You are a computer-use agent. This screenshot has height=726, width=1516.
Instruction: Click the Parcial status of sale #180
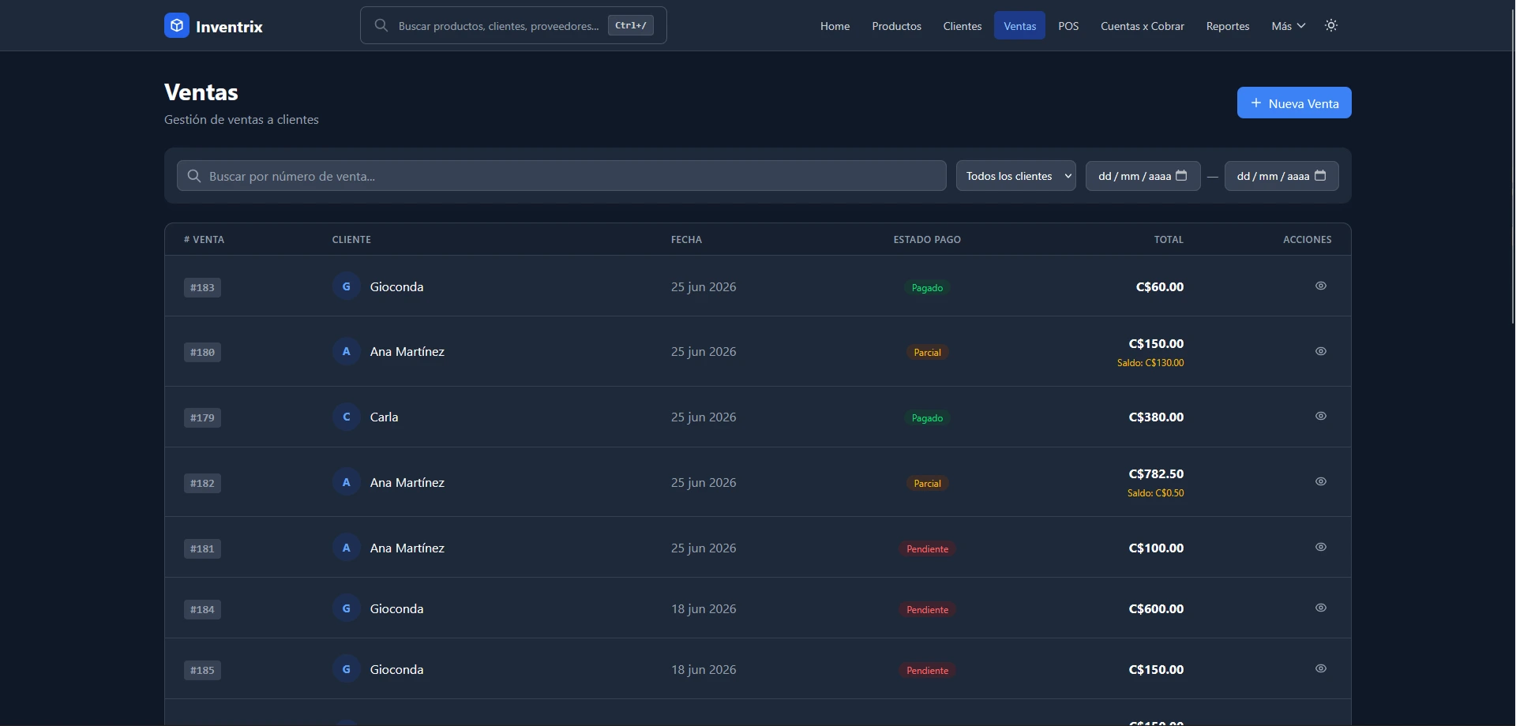pos(927,352)
